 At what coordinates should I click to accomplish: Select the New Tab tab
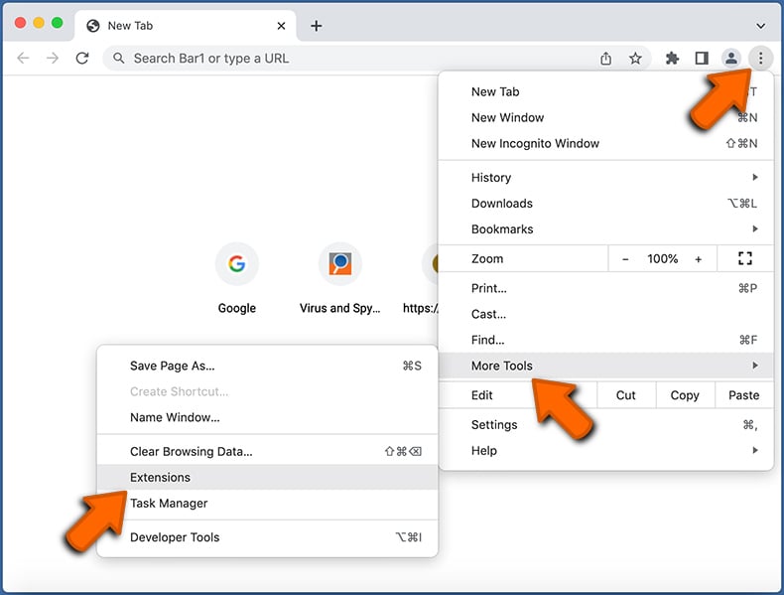click(185, 26)
